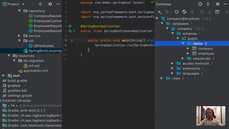
Task: Add new data source plus icon
Action: pos(159,12)
